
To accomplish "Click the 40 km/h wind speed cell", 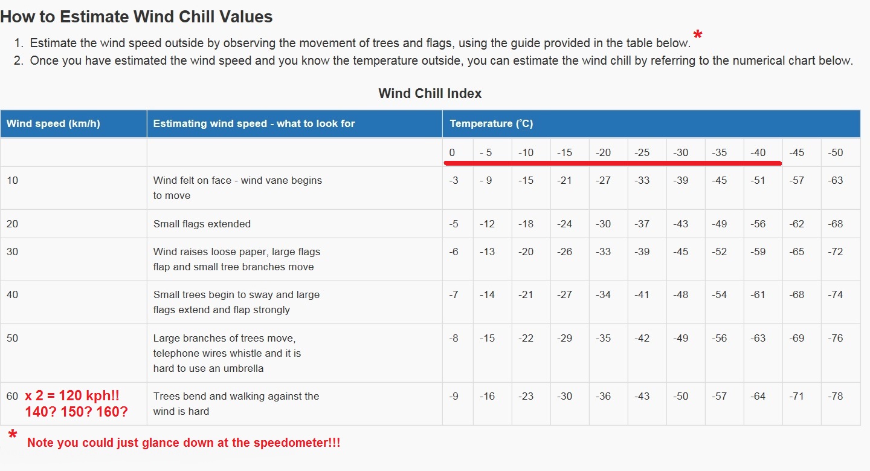I will click(x=13, y=294).
